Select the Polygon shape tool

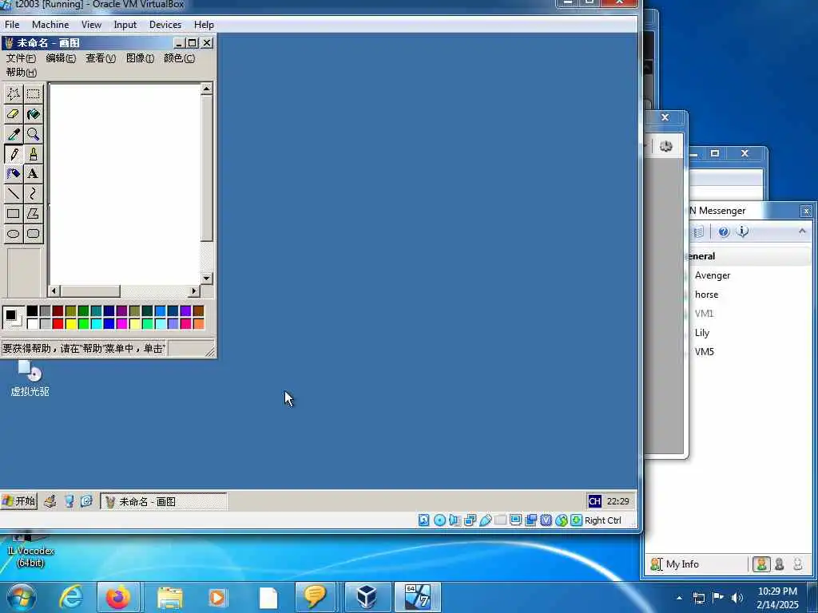pyautogui.click(x=34, y=213)
